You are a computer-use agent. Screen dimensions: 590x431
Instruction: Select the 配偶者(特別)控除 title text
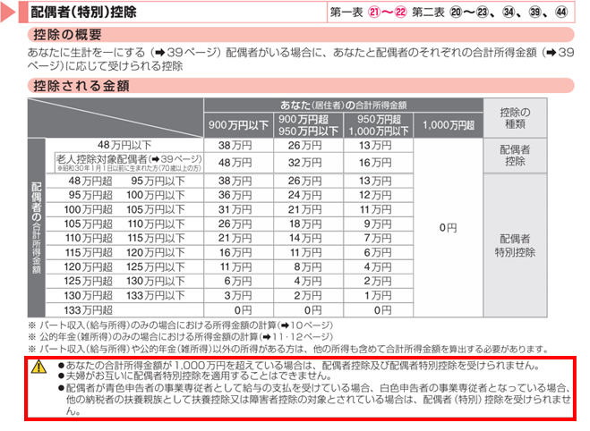tap(83, 12)
